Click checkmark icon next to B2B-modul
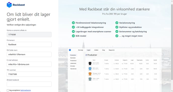The image size is (173, 92). [73, 36]
